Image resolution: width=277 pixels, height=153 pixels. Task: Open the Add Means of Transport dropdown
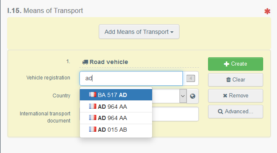[x=139, y=32]
